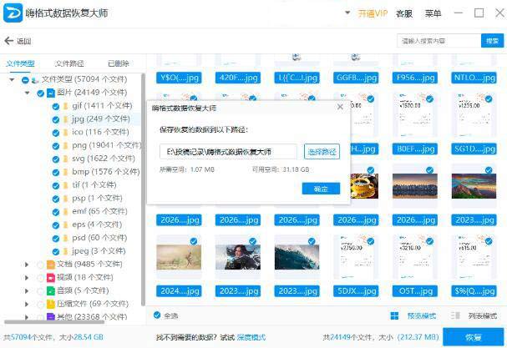The image size is (507, 348).
Task: Switch to 已删除 tab
Action: pyautogui.click(x=119, y=63)
